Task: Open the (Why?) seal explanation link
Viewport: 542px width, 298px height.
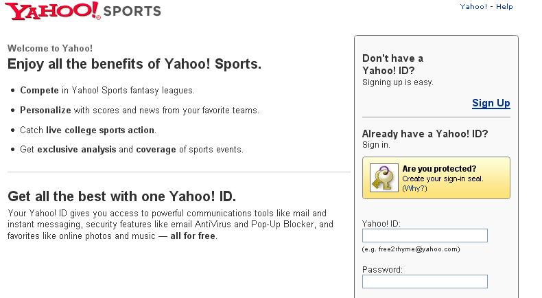Action: (x=414, y=187)
